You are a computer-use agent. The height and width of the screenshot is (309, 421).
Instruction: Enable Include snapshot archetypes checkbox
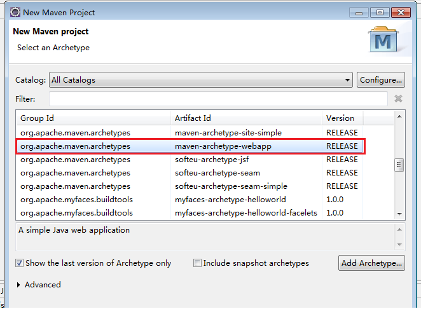197,263
